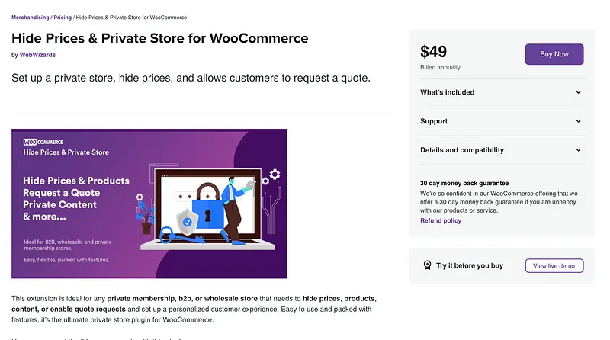Click the award ribbon icon beside Try it before you buy
Screen dimensions: 610x340
(428, 266)
